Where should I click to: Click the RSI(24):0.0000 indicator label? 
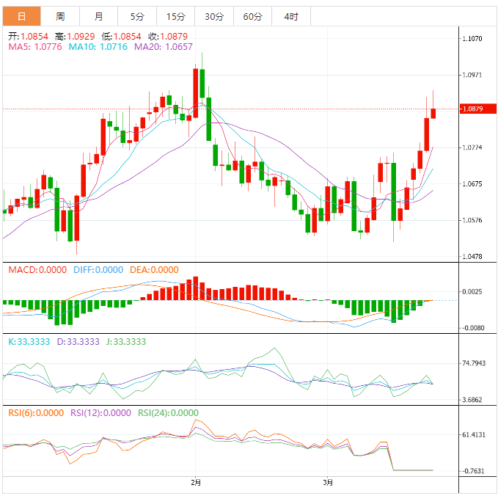coord(168,413)
